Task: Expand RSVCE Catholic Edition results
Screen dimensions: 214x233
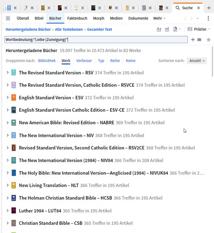Action: (7, 85)
